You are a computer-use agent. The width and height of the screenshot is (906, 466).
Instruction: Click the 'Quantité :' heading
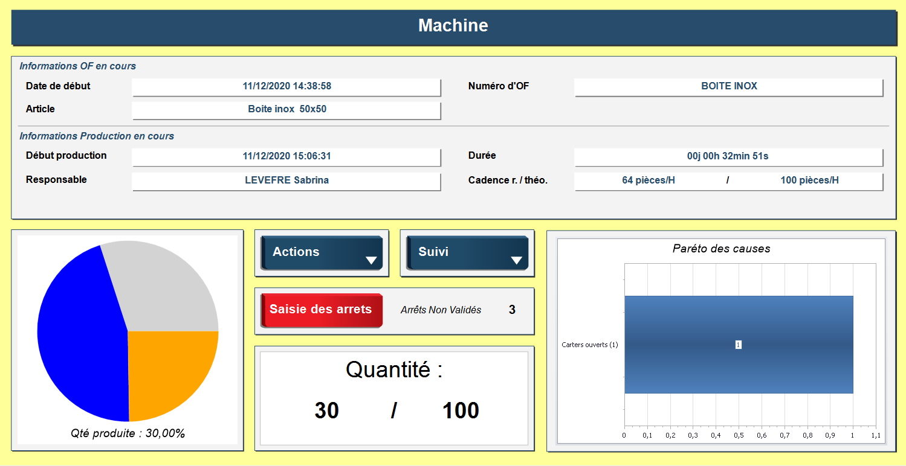pos(394,369)
